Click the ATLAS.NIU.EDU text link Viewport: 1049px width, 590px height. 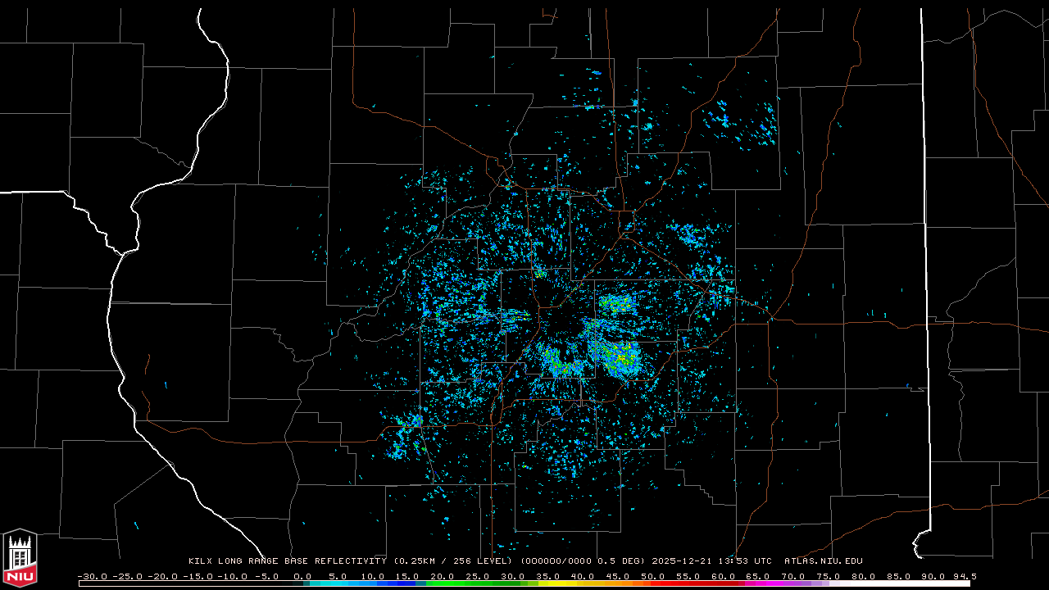(824, 561)
